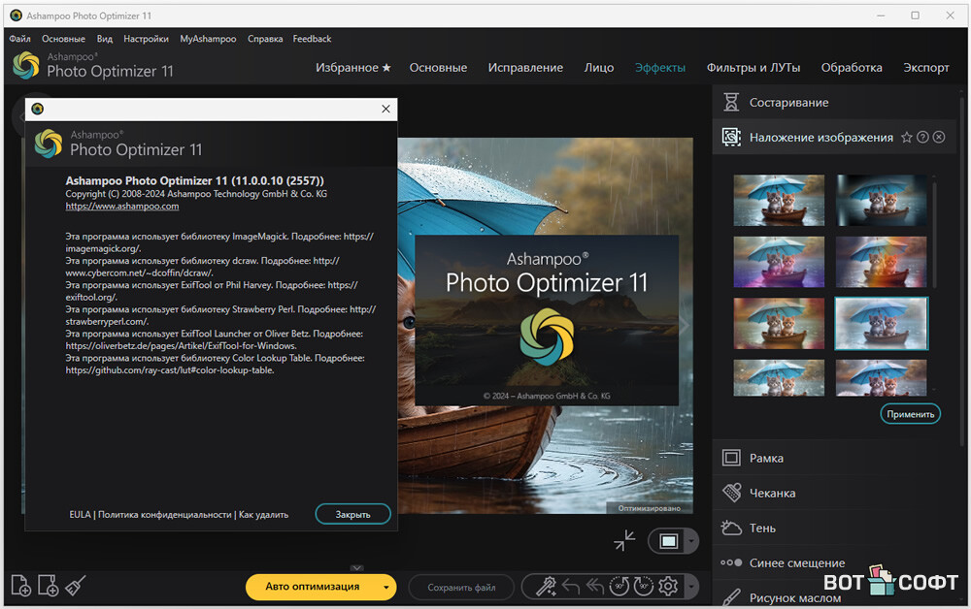Click the Сохранить файл button
This screenshot has height=609, width=971.
[x=461, y=588]
